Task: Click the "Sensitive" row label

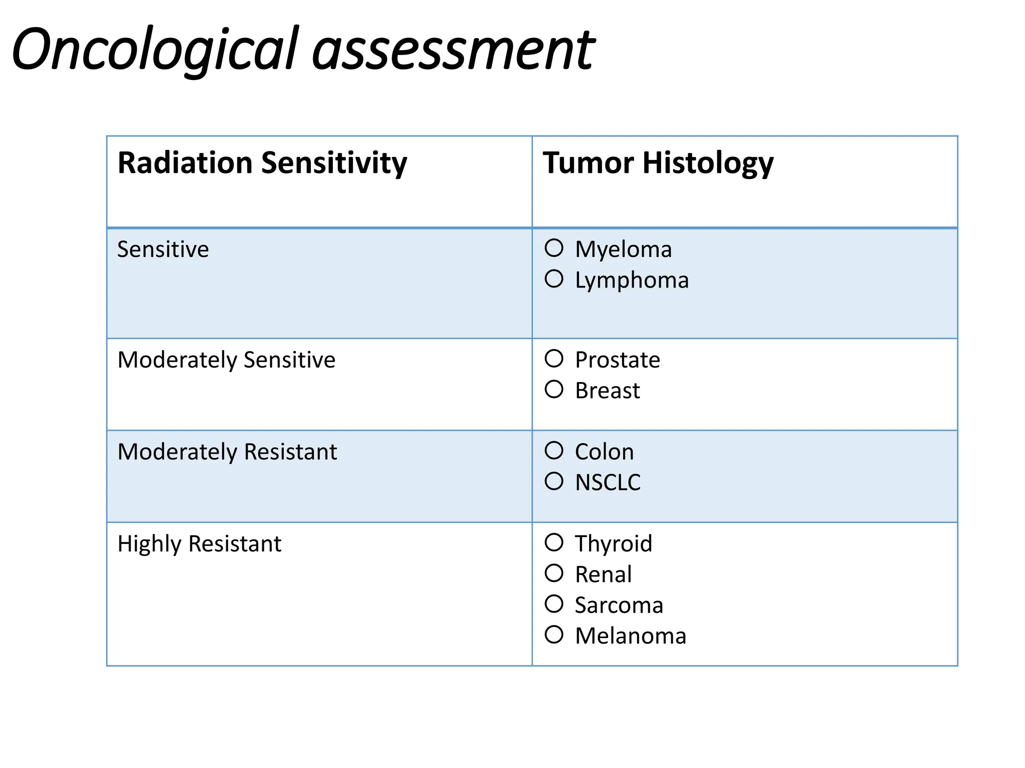Action: (163, 249)
